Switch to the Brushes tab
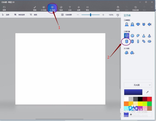The height and width of the screenshot is (121, 156). (x=35, y=8)
